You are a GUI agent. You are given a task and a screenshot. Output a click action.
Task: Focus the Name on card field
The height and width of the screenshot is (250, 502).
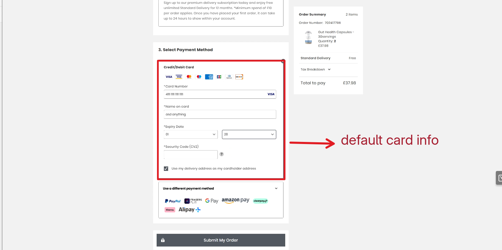[220, 114]
